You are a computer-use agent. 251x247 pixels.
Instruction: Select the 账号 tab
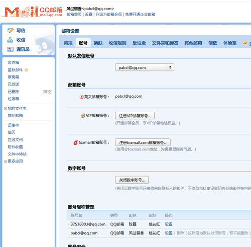83,43
